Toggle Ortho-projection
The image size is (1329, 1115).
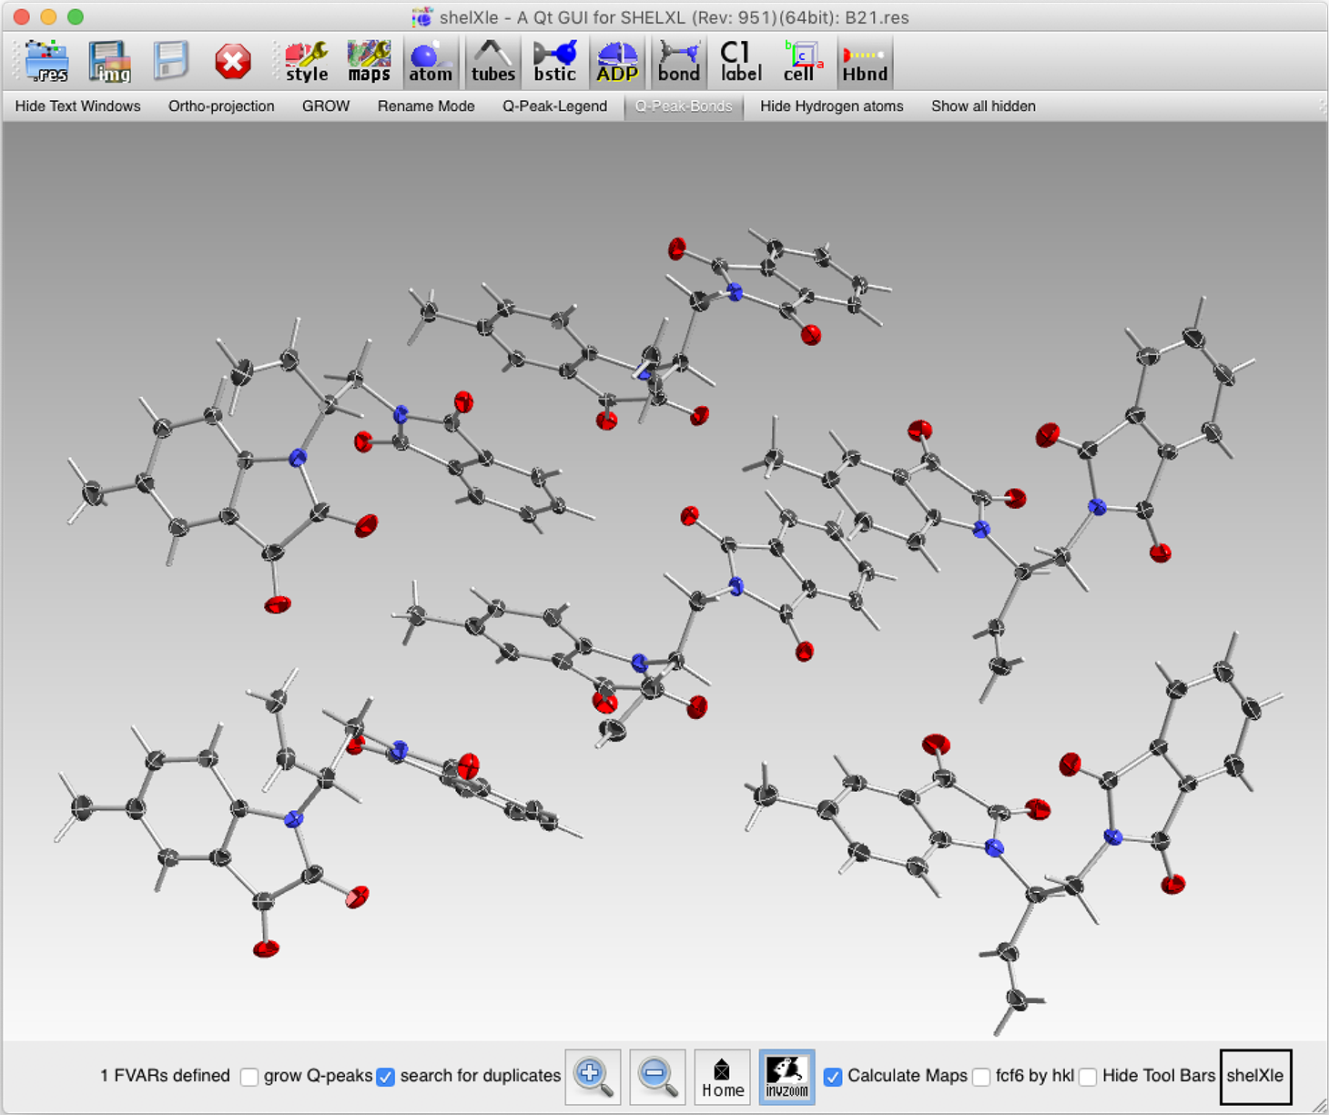221,106
